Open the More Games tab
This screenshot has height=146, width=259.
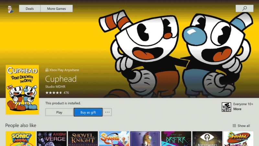coord(56,9)
